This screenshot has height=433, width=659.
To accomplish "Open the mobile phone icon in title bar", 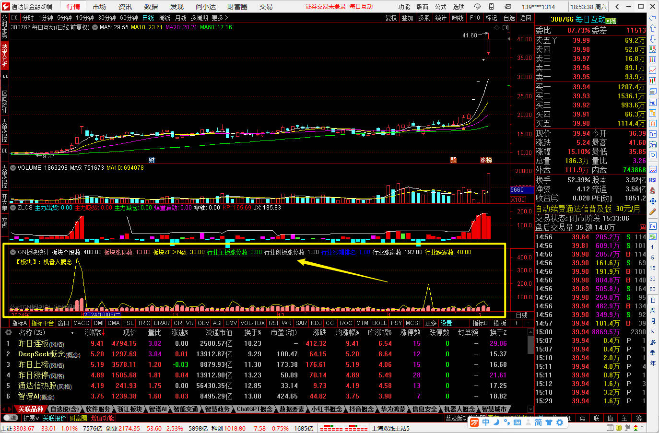I will coord(491,7).
